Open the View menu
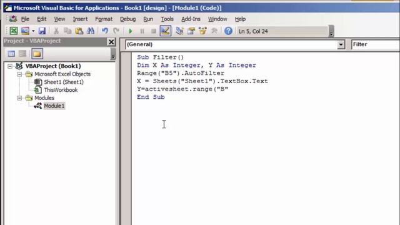This screenshot has width=400, height=225. click(x=59, y=19)
